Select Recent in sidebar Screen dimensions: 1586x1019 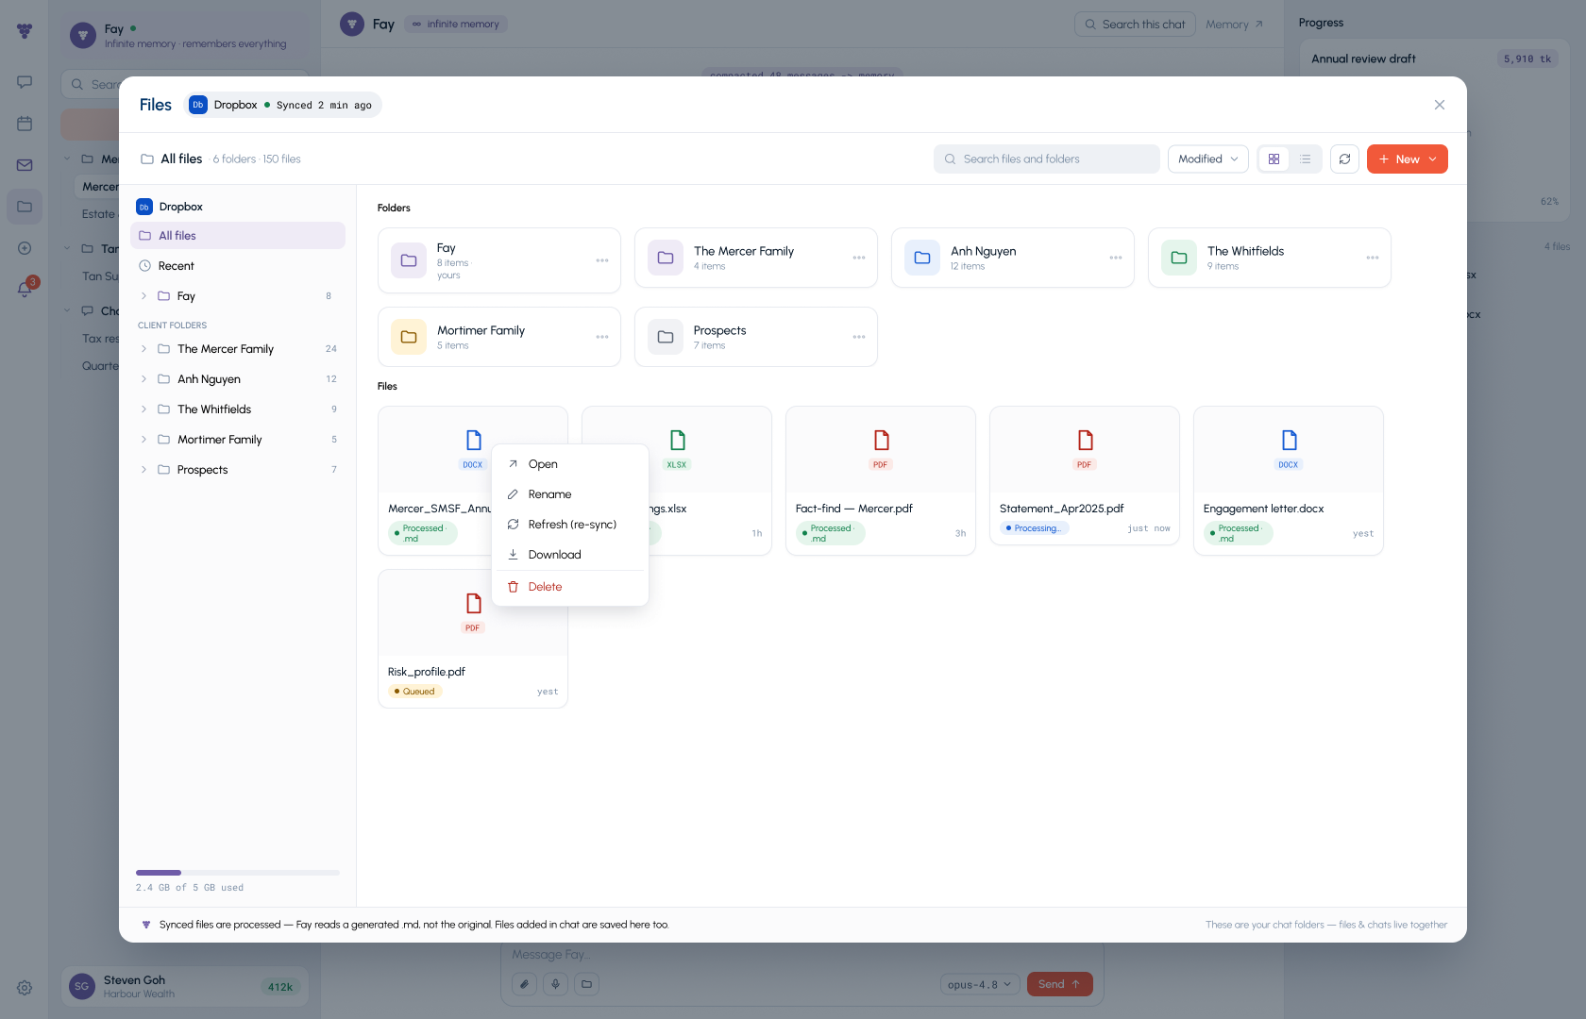[x=238, y=266]
